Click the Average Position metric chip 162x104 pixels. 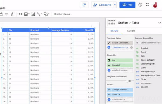120,90
